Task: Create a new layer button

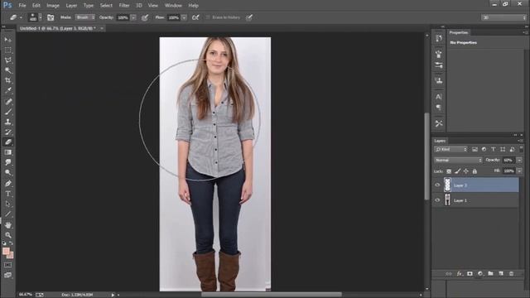Action: point(501,274)
